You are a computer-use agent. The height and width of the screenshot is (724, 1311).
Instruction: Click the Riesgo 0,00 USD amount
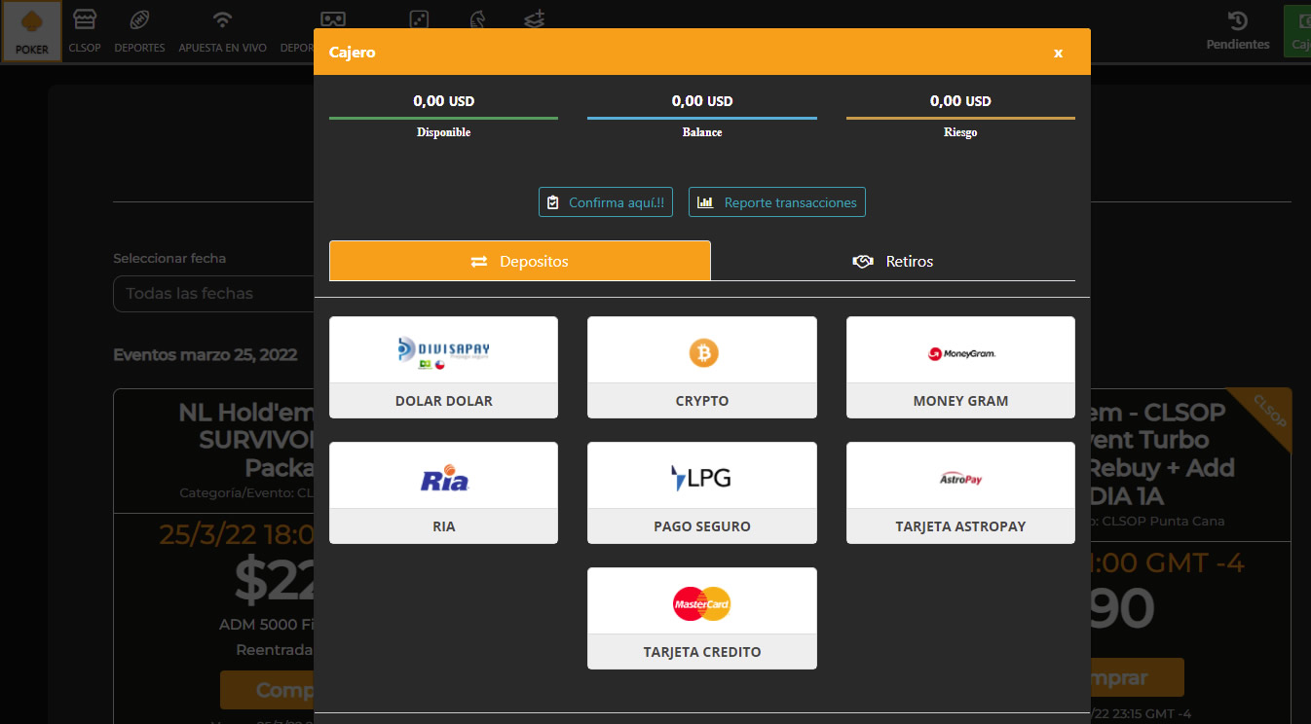[960, 101]
